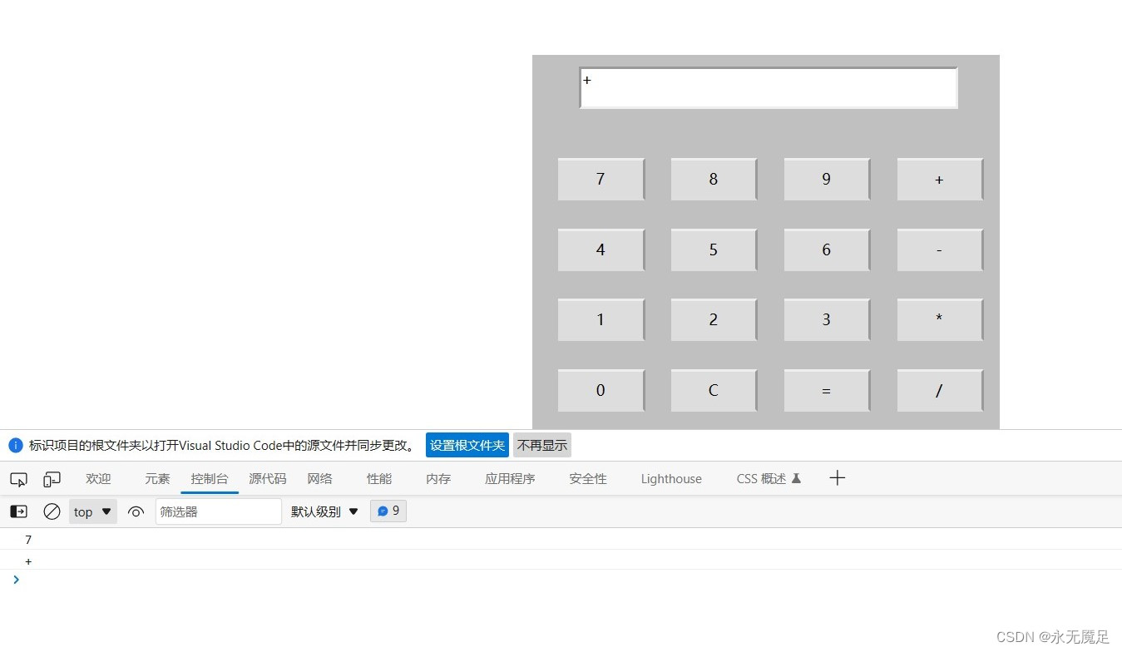Toggle device emulation icon in DevTools

(52, 479)
